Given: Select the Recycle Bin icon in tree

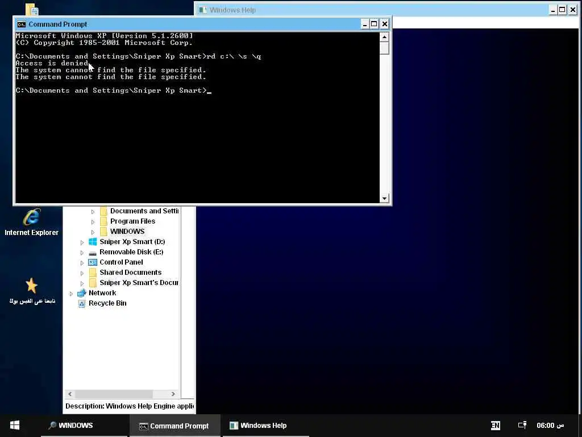Looking at the screenshot, I should [82, 304].
